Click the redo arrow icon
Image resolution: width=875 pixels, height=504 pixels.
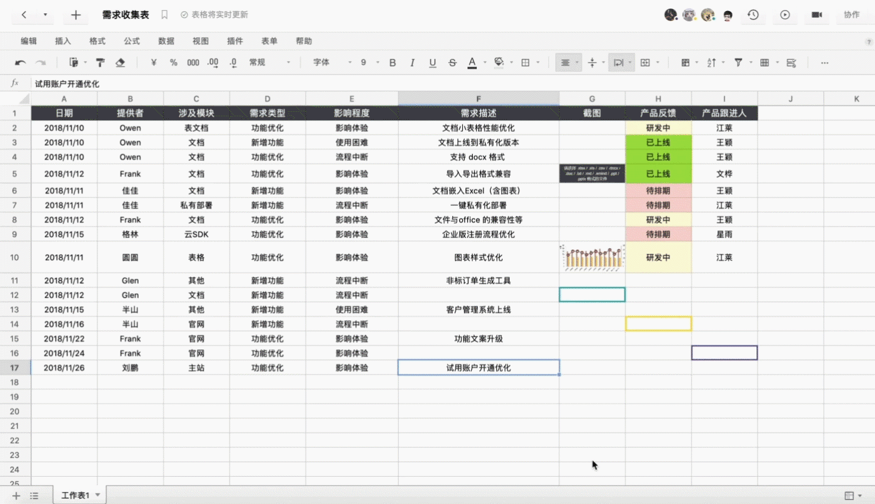[x=41, y=63]
